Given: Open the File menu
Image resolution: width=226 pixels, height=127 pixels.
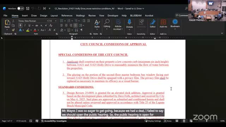Looking at the screenshot, I should pos(5,16).
